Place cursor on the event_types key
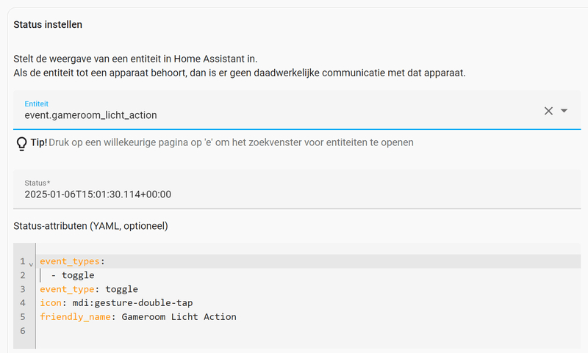This screenshot has width=588, height=353. (71, 261)
